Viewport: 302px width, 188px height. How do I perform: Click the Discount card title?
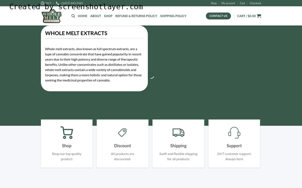[123, 146]
